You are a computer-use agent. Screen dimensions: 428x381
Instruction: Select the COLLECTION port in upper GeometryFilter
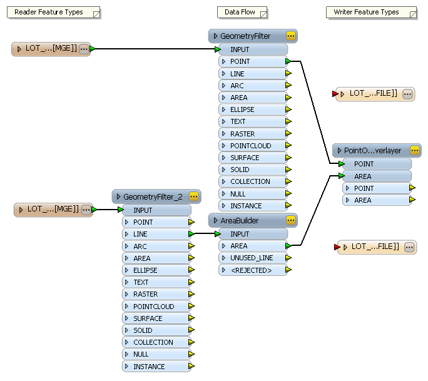pos(250,181)
